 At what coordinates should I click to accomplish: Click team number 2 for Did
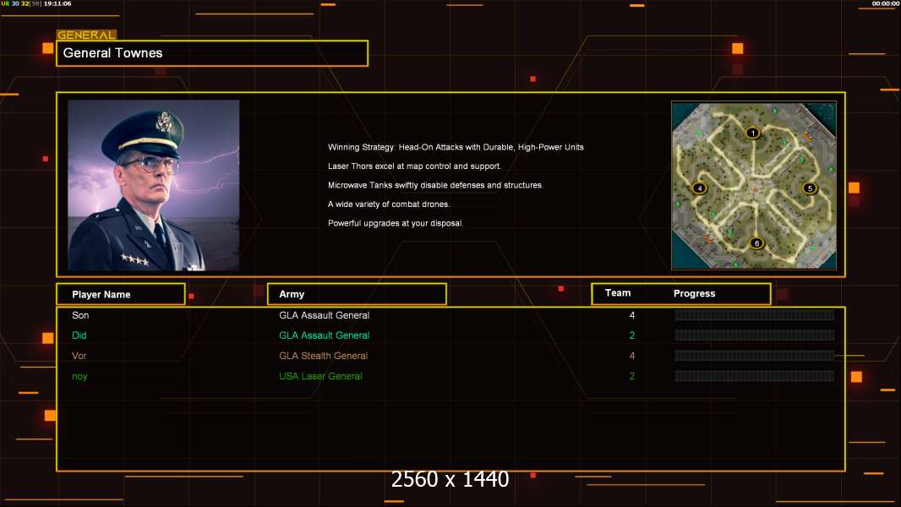pos(632,335)
